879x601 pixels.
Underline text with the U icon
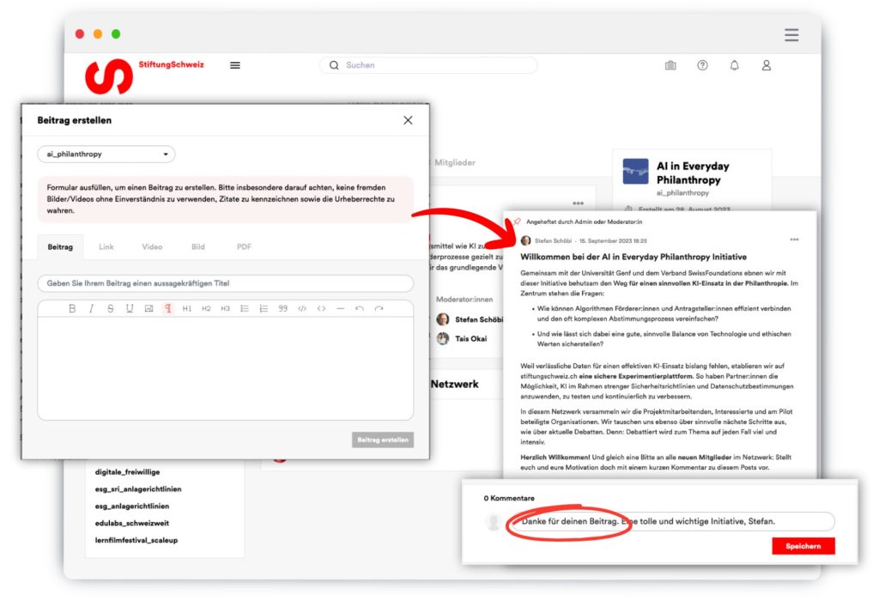(130, 308)
